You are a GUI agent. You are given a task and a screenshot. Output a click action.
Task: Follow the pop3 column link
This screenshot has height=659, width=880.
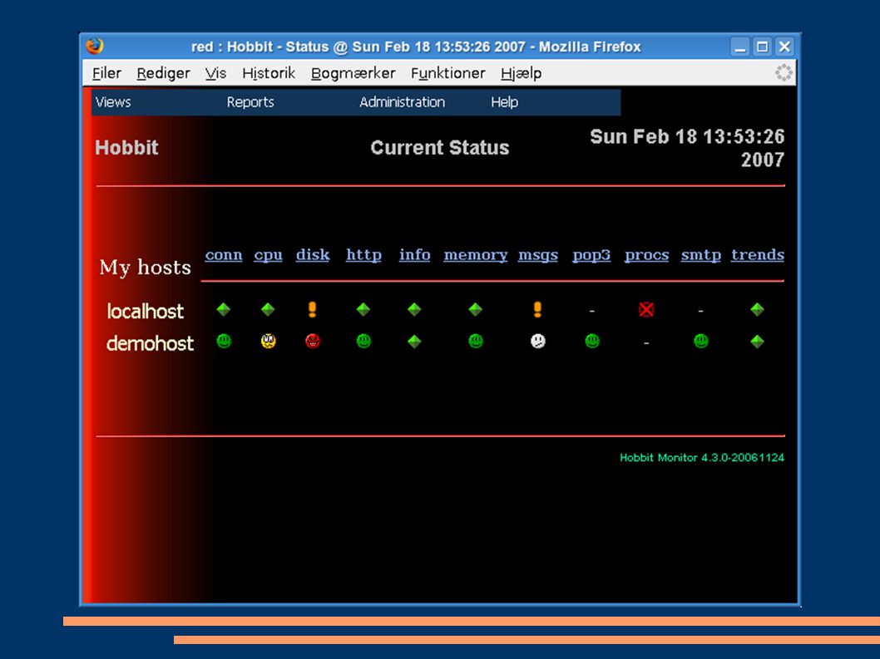click(x=591, y=254)
